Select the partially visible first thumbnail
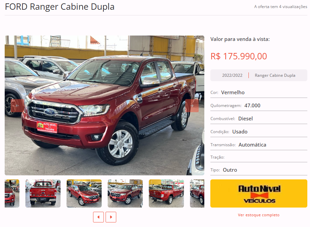The width and height of the screenshot is (310, 227). (x=12, y=193)
